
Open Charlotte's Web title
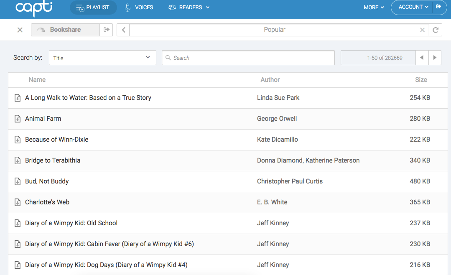click(47, 202)
